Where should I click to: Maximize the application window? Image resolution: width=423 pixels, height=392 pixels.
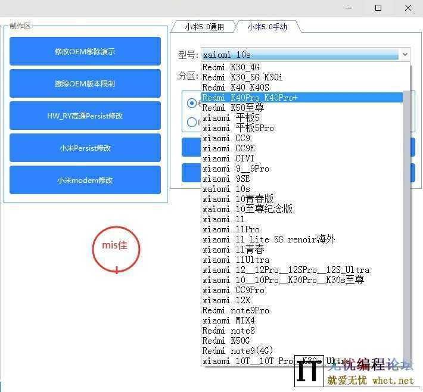coord(378,8)
